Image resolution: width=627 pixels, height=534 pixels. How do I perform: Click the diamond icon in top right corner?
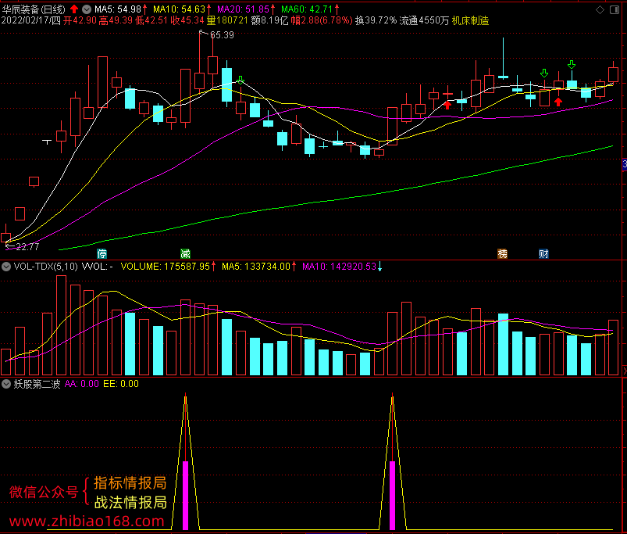(x=600, y=10)
